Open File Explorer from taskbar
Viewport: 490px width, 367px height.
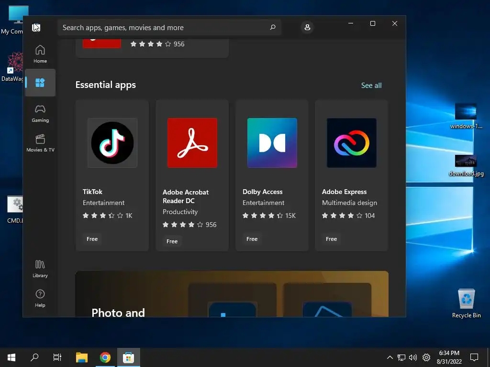pos(82,357)
